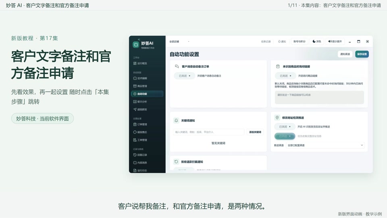Viewport: 387px width, 218px height.
Task: Click the 工单管理 sidebar icon
Action: [x=135, y=140]
